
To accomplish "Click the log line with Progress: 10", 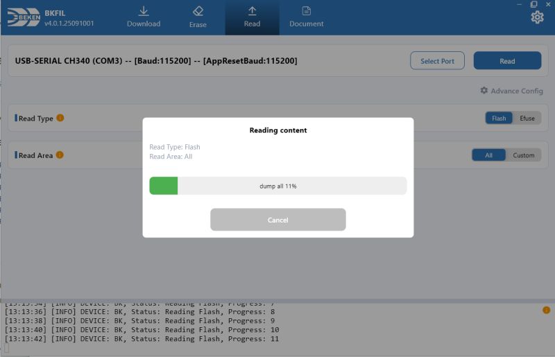I will (142, 330).
